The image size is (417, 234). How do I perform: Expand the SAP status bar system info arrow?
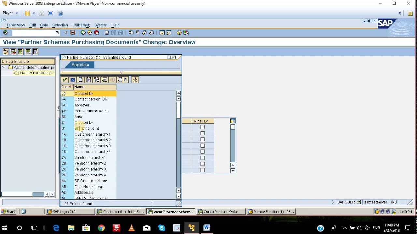click(x=333, y=202)
